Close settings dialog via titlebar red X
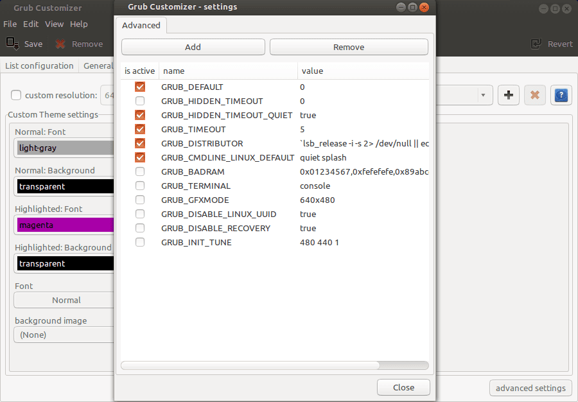This screenshot has height=402, width=578. coord(425,7)
